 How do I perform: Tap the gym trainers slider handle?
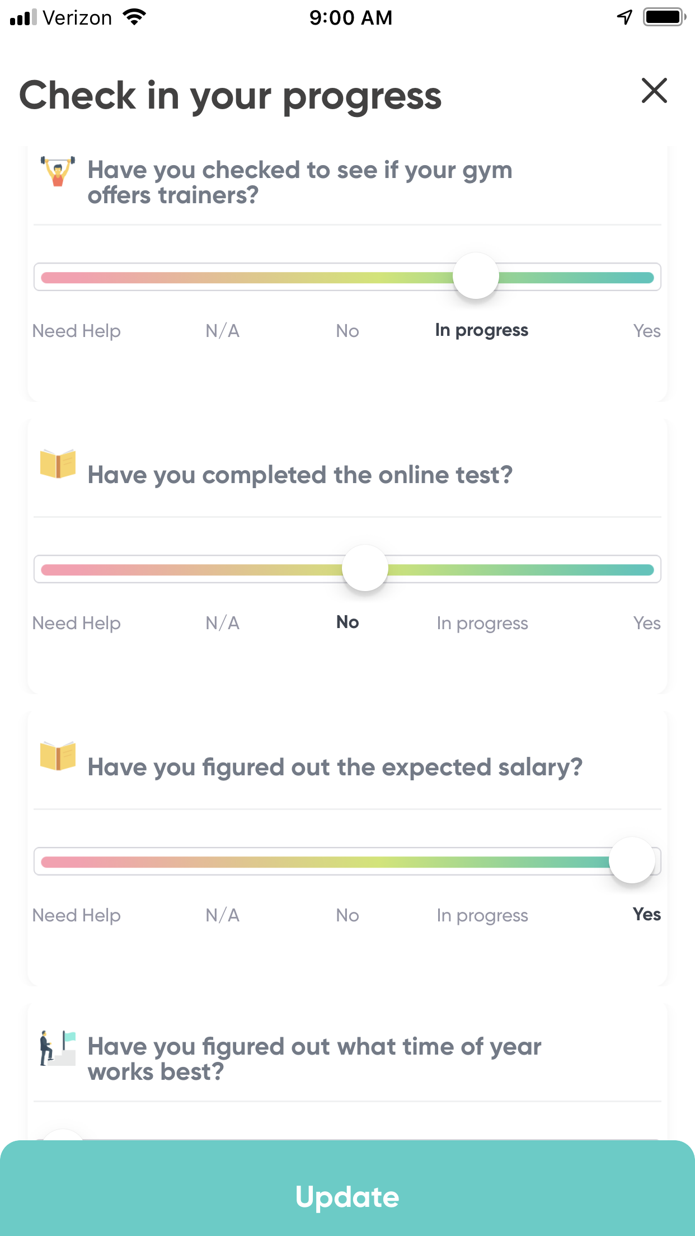point(476,276)
